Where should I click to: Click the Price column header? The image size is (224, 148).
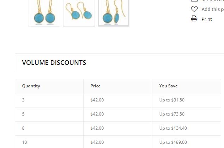pyautogui.click(x=96, y=86)
